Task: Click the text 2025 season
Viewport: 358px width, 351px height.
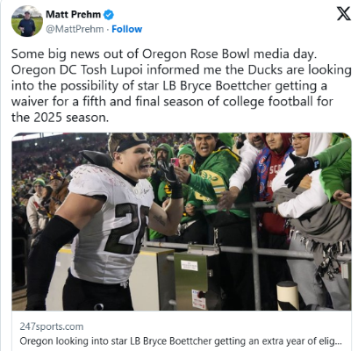Action: click(x=71, y=118)
